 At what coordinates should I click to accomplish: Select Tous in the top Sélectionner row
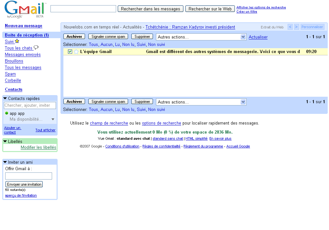click(93, 45)
